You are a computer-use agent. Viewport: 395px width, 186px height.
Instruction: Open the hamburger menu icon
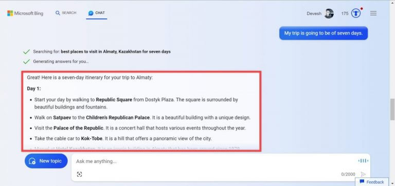(x=373, y=13)
